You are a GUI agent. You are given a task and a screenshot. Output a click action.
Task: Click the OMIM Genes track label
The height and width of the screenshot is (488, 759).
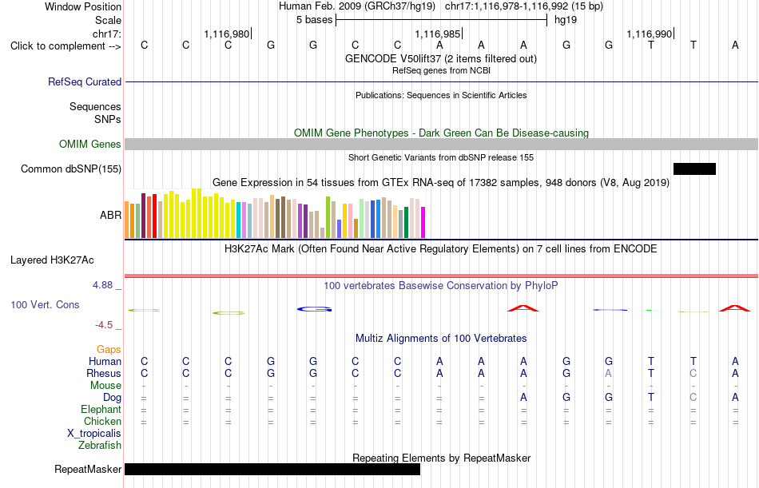click(89, 145)
